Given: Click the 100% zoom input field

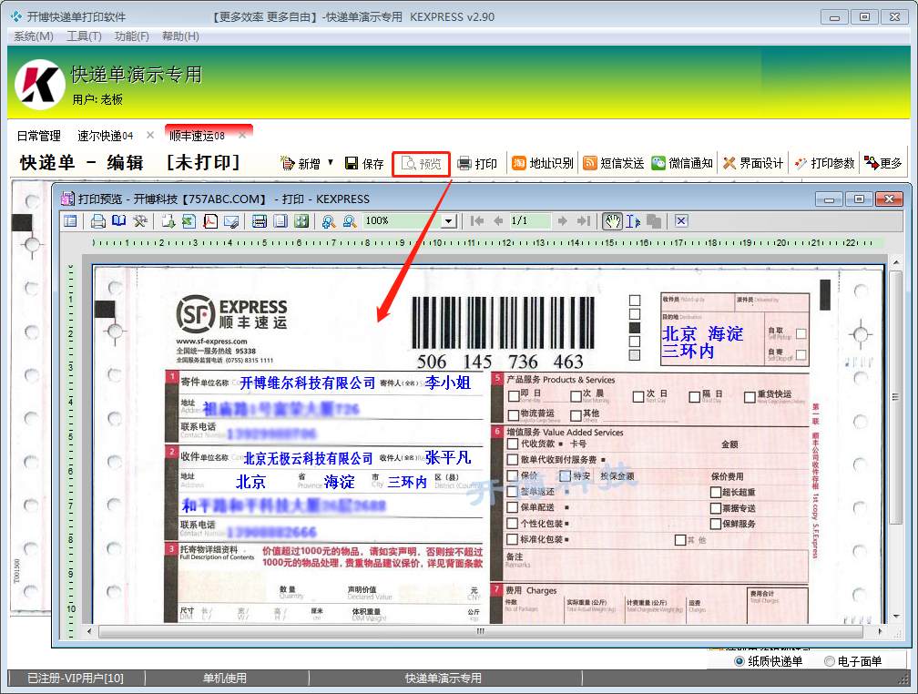Looking at the screenshot, I should coord(403,220).
